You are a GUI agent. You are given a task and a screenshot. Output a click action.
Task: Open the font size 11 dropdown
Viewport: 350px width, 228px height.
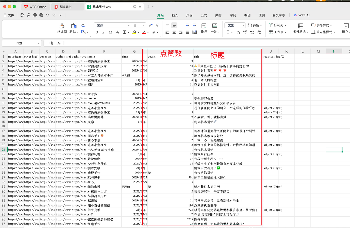[144, 25]
